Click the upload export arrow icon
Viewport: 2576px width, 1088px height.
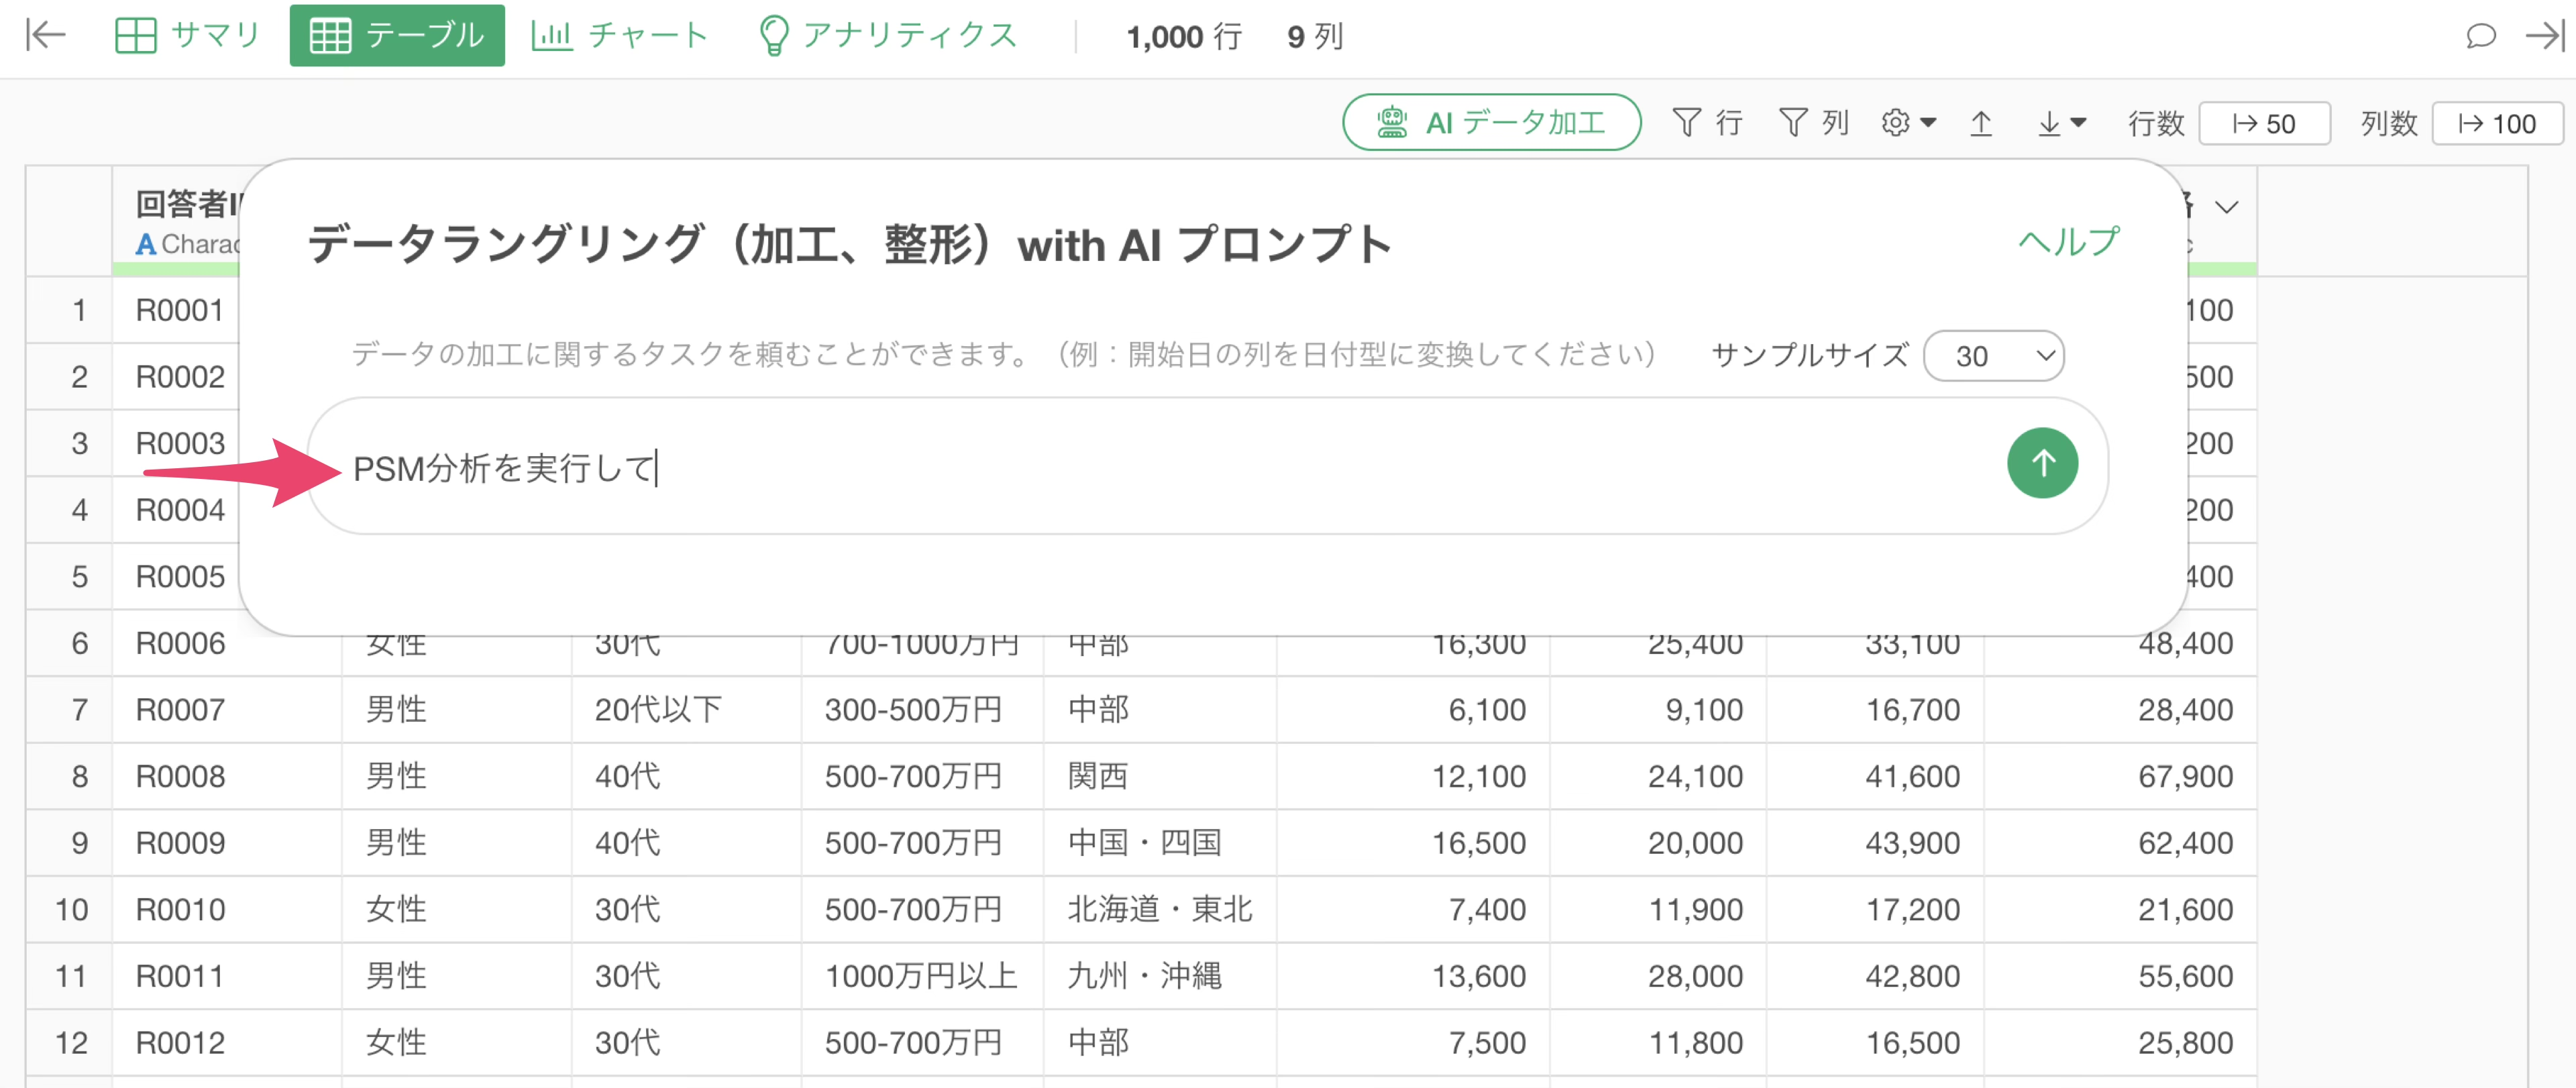click(1981, 123)
